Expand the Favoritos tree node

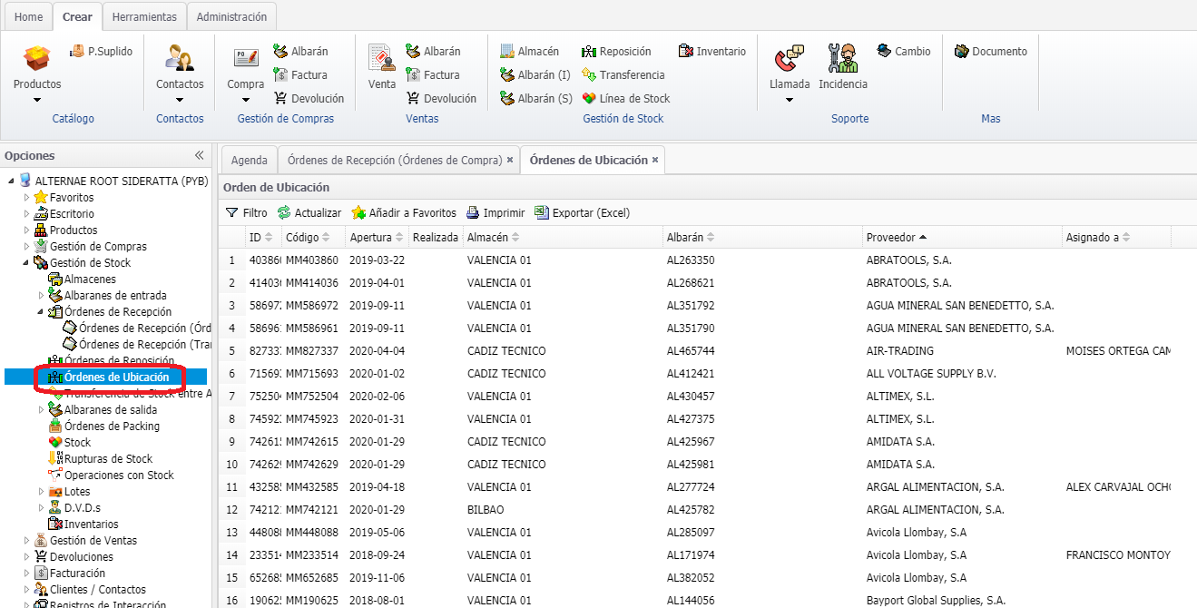point(26,198)
